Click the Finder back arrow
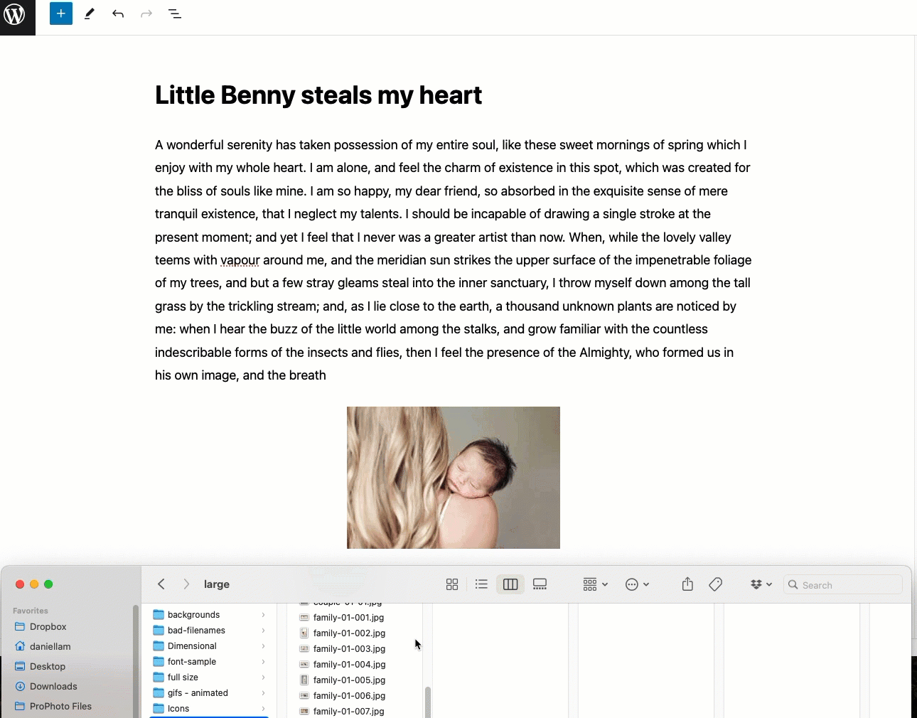Viewport: 917px width, 718px height. [x=161, y=584]
